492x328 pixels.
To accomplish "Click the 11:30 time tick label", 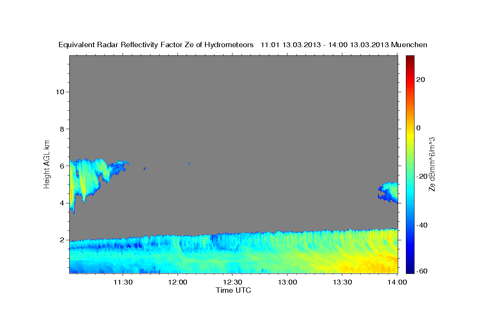I will (123, 282).
